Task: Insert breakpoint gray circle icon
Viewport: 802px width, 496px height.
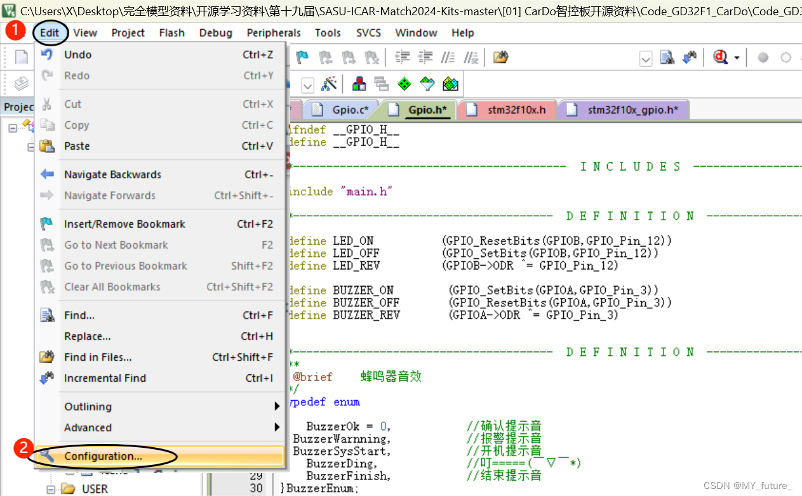Action: click(x=763, y=58)
